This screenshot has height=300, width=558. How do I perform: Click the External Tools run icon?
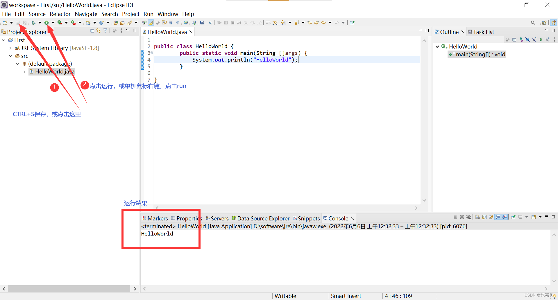click(x=73, y=23)
